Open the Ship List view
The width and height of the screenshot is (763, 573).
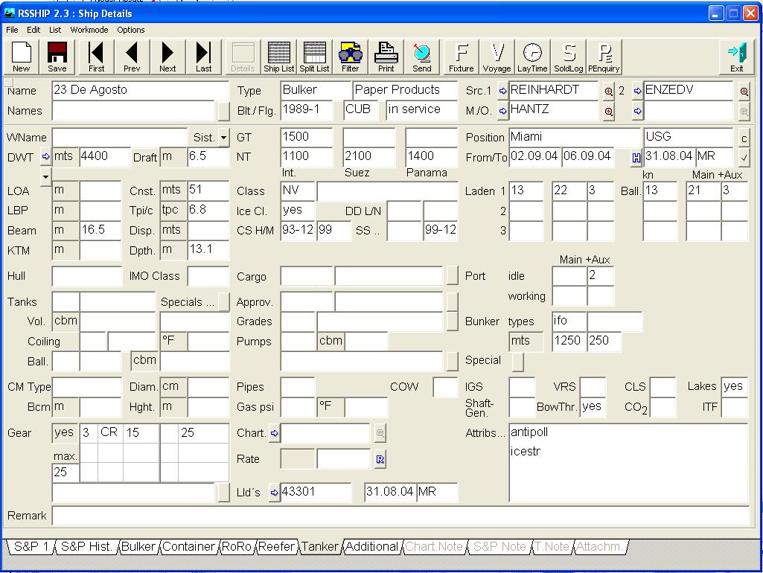tap(279, 57)
